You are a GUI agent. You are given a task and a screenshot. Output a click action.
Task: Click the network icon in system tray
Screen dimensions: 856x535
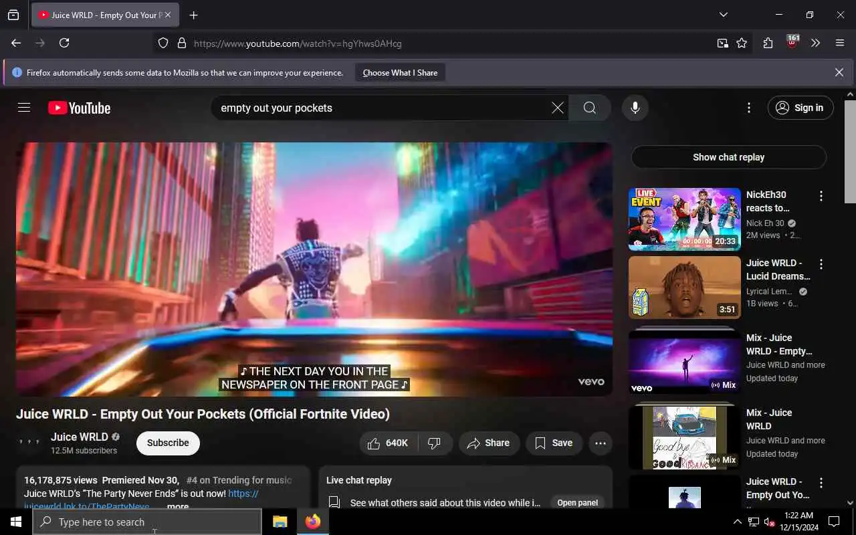click(x=754, y=522)
